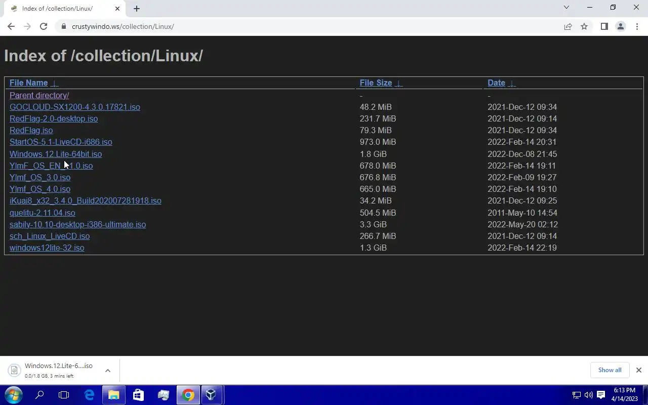Download YlmF_OS_EN_v1.0.iso
This screenshot has height=405, width=648.
click(51, 166)
